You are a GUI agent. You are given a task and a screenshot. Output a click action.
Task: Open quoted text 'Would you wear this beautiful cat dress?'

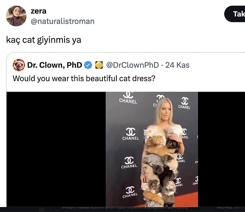84,78
